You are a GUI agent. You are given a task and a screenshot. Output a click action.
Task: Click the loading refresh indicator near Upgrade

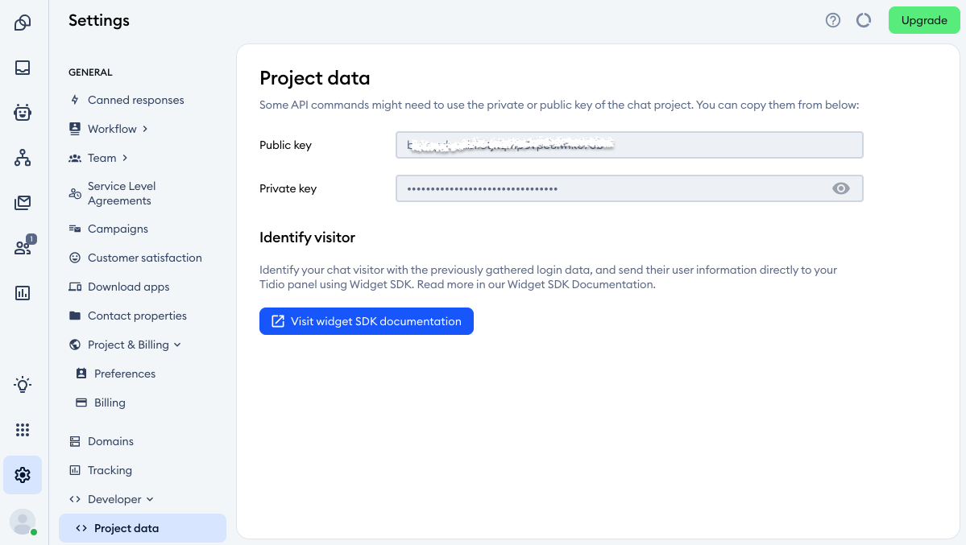864,20
